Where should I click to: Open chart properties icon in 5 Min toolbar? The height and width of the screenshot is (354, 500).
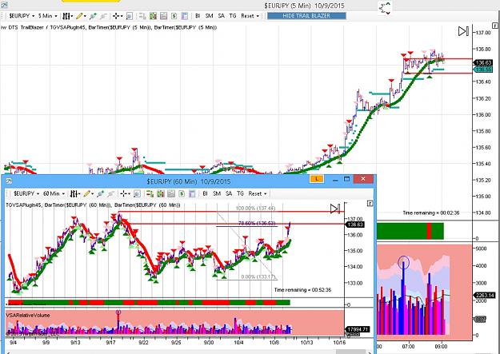(184, 16)
